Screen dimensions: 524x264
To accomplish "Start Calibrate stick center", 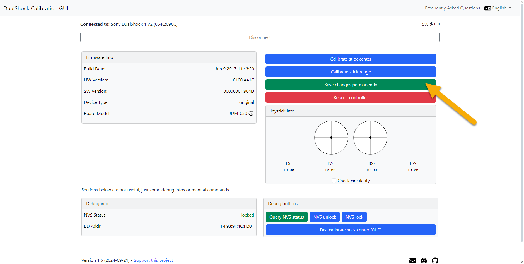I will [351, 59].
